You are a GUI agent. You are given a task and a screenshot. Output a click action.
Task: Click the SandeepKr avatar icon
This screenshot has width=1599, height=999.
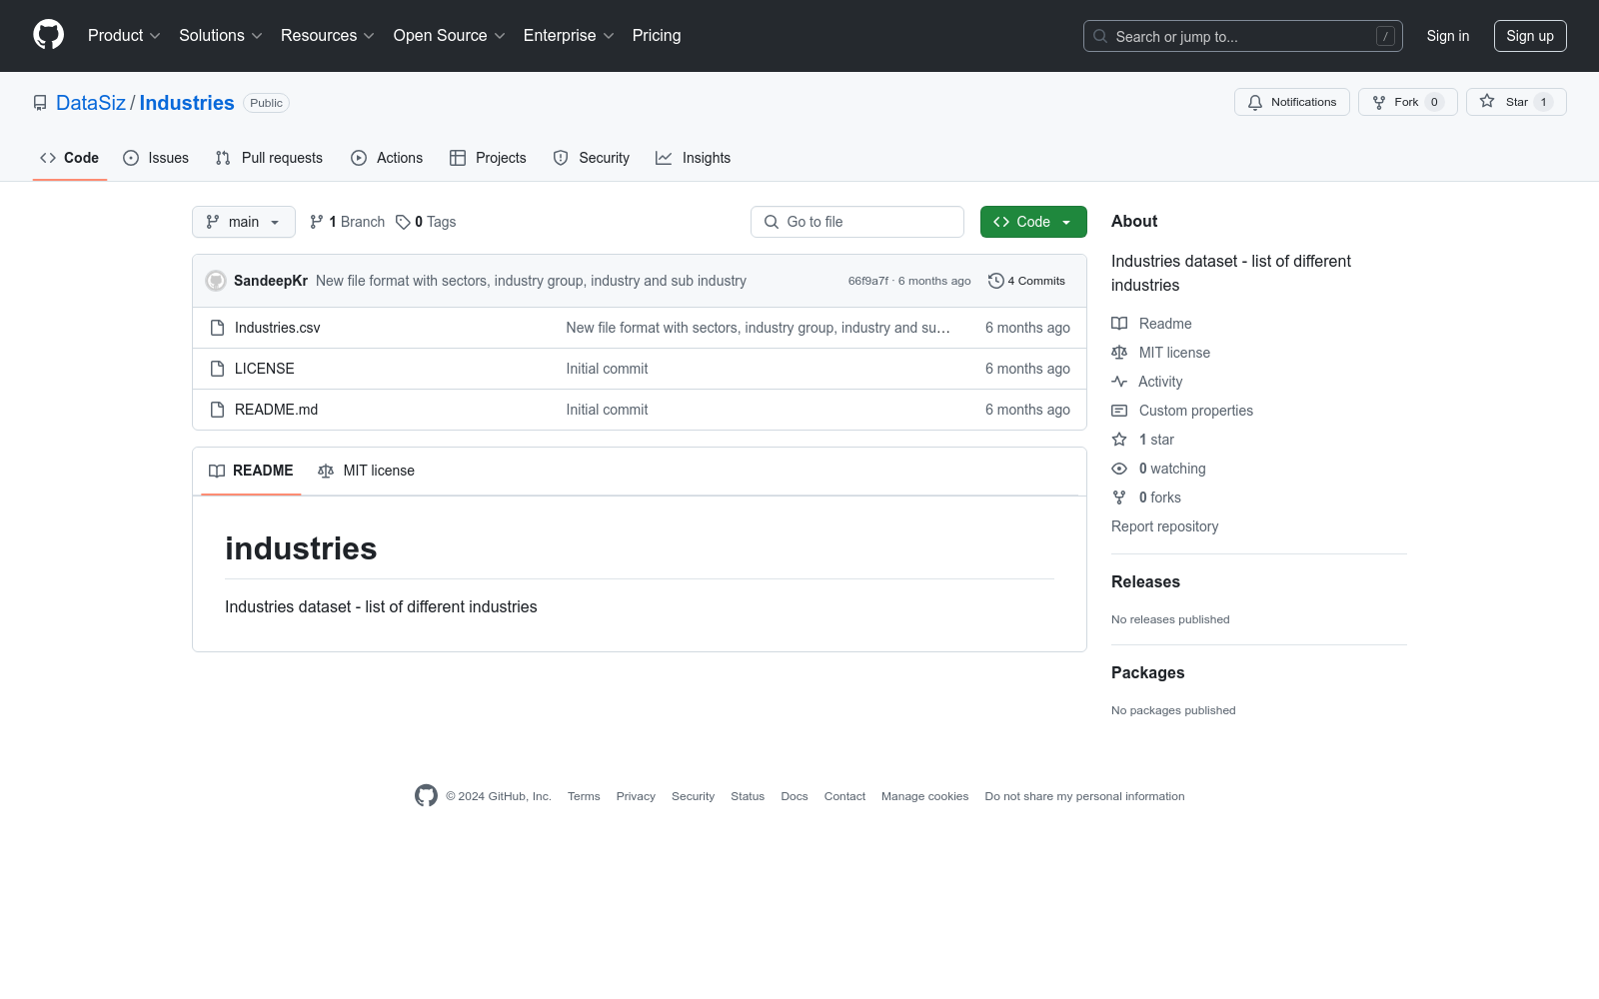pyautogui.click(x=216, y=281)
